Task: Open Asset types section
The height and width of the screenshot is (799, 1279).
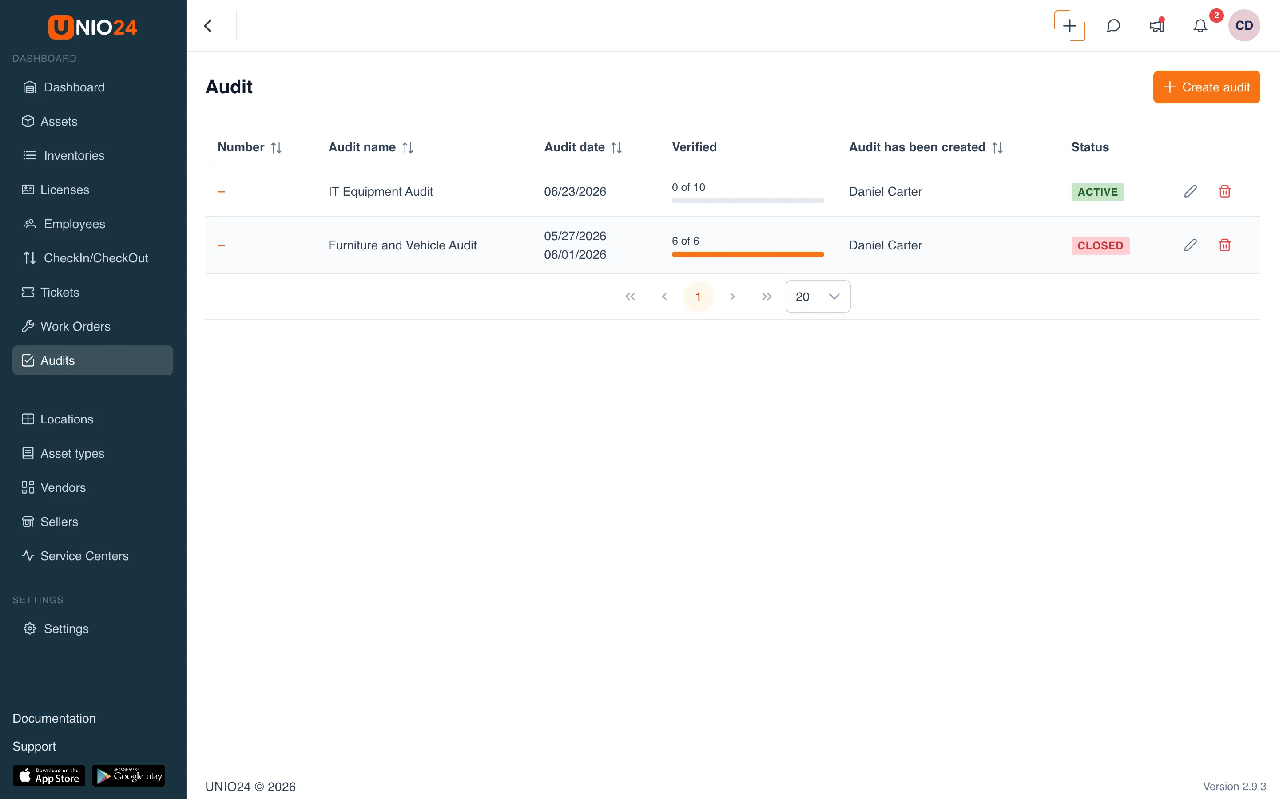Action: click(92, 453)
